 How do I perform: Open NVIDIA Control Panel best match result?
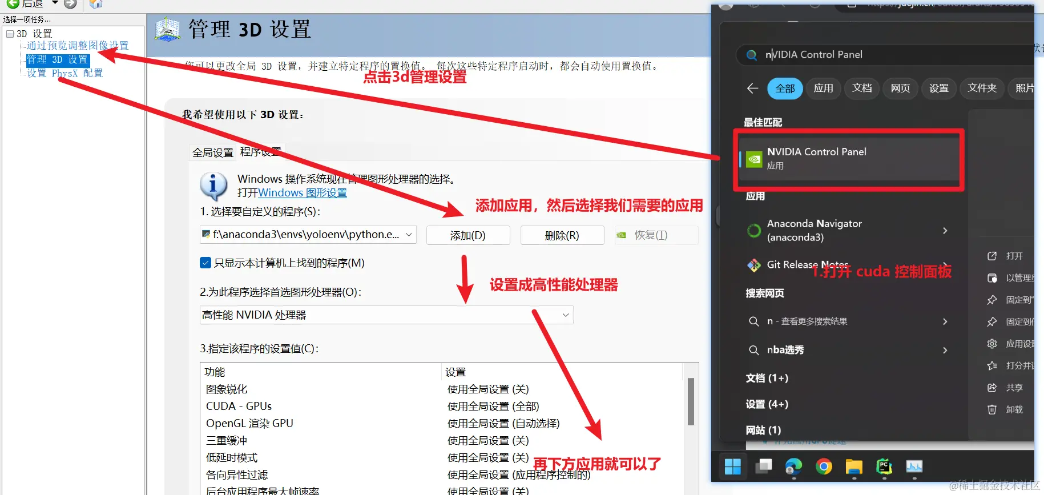(849, 159)
